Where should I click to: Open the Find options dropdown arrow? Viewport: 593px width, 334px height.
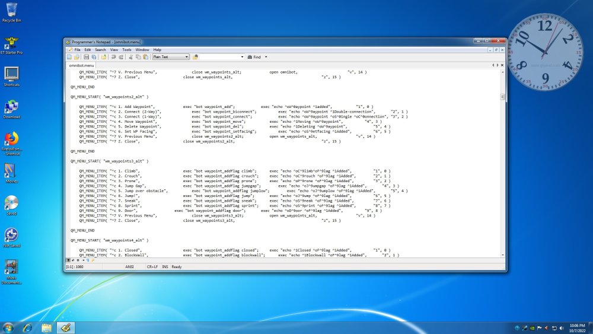pos(266,57)
